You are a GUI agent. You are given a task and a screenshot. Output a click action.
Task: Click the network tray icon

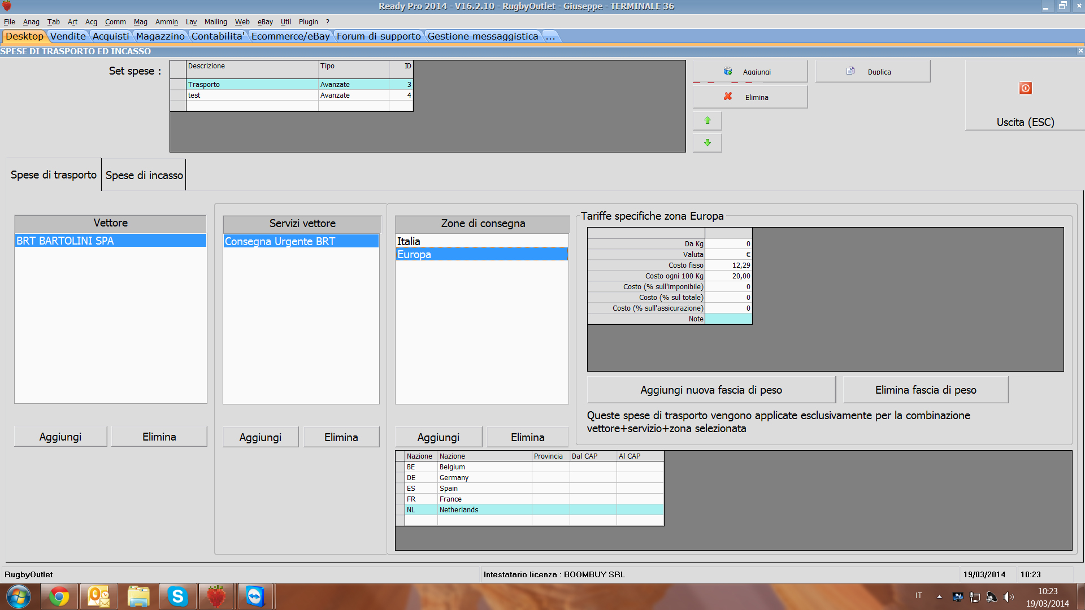pyautogui.click(x=975, y=596)
